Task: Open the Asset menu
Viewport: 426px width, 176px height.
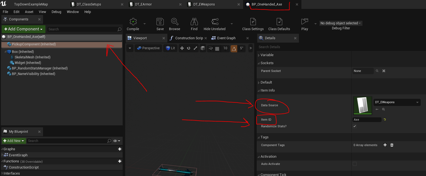Action: click(29, 12)
